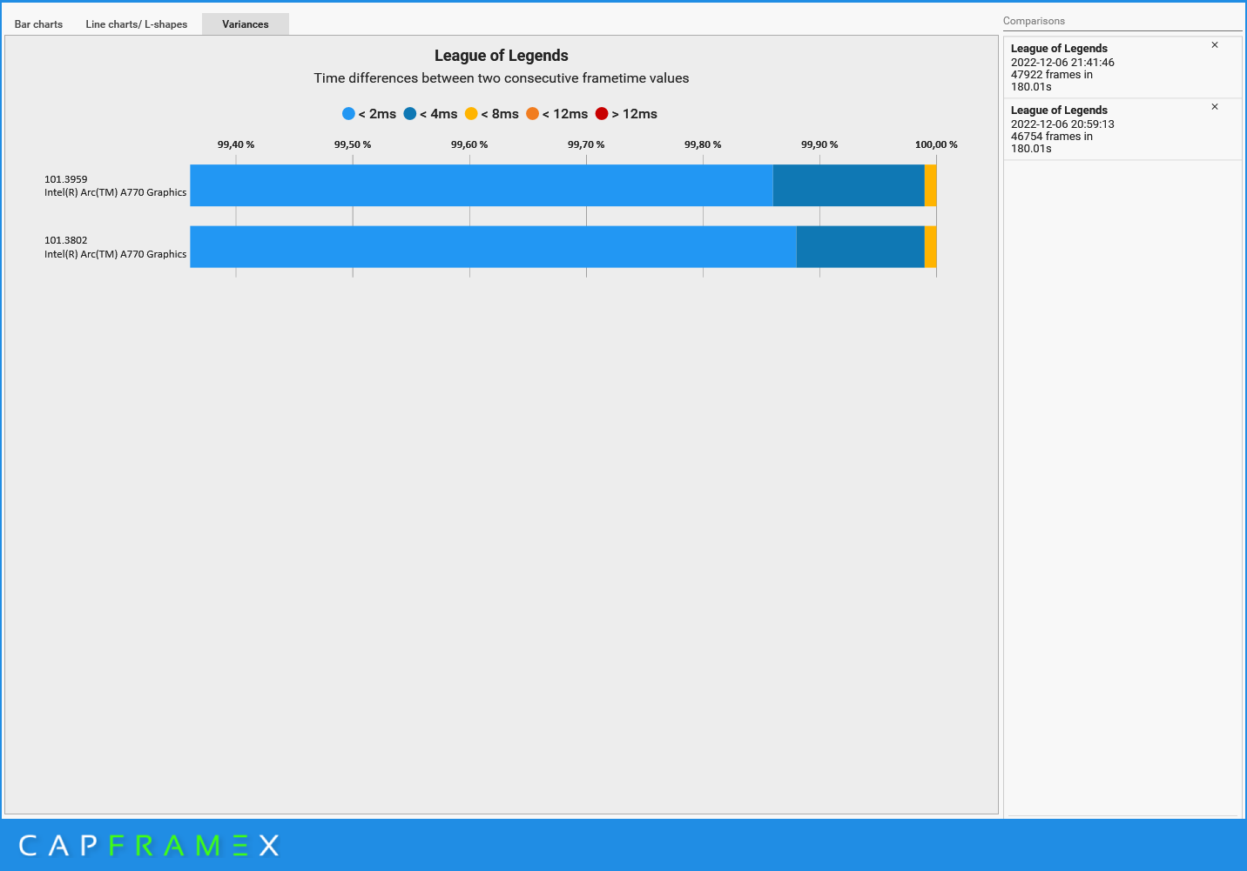Click the 99,70 % axis label
The height and width of the screenshot is (871, 1247).
[x=586, y=144]
